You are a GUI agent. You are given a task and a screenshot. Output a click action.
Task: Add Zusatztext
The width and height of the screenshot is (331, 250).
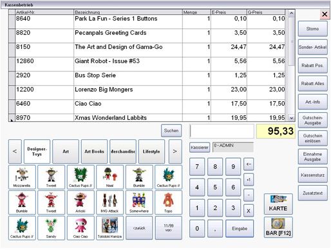point(313,193)
